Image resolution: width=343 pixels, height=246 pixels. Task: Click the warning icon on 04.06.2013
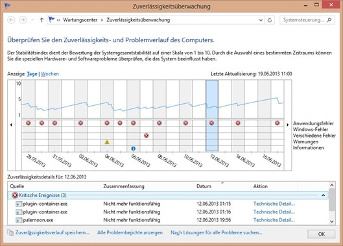click(107, 142)
